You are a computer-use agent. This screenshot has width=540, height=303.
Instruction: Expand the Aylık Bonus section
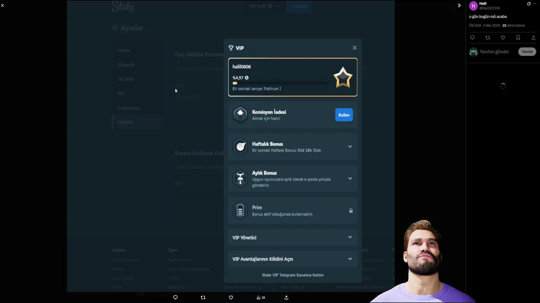click(350, 178)
